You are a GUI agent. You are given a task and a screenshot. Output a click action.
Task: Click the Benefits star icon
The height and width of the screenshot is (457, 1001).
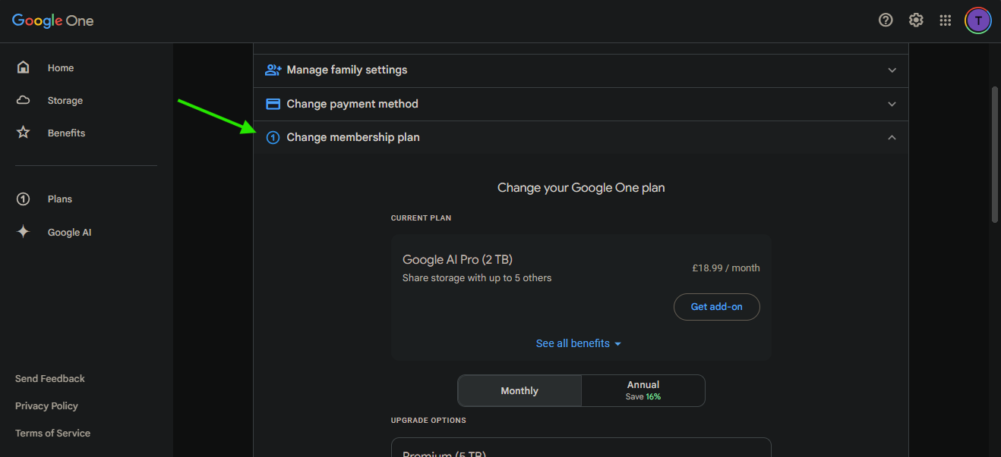click(x=24, y=133)
